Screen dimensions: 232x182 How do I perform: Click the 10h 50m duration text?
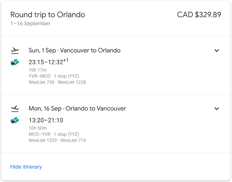(37, 128)
